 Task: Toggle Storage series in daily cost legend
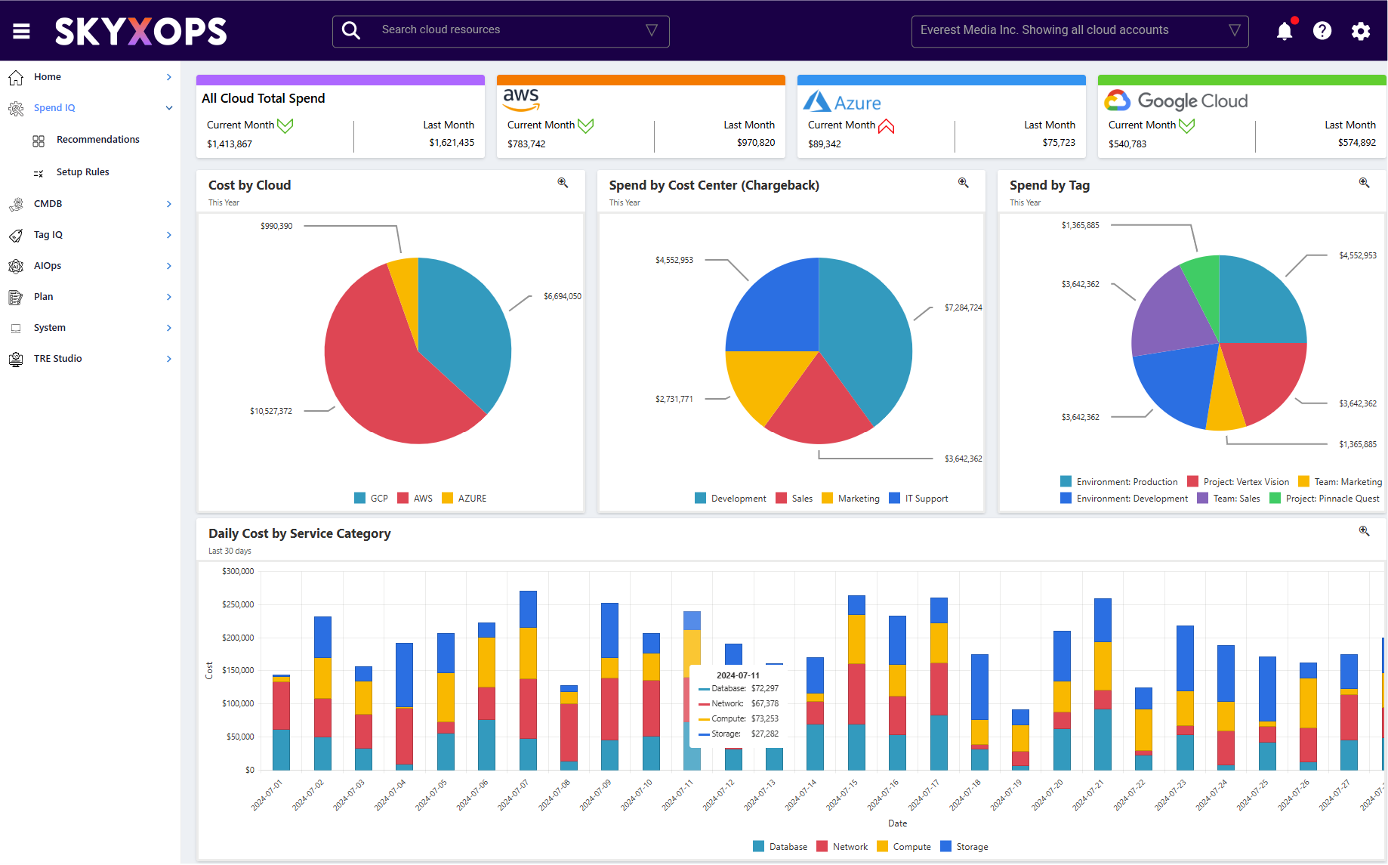(x=964, y=847)
